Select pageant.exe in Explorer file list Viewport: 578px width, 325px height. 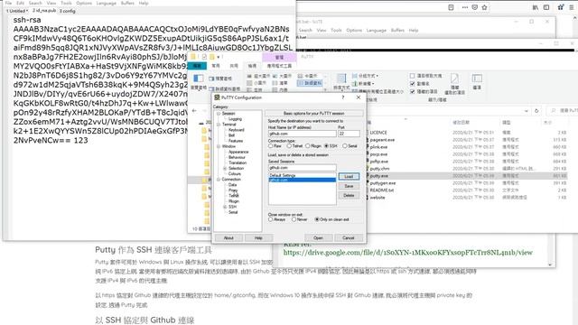point(382,140)
